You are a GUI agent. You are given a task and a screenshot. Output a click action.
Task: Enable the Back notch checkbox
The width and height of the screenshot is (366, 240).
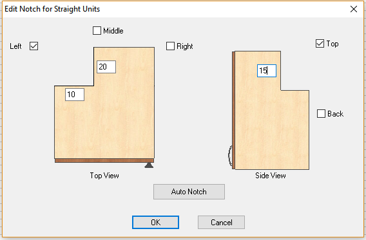(x=321, y=114)
